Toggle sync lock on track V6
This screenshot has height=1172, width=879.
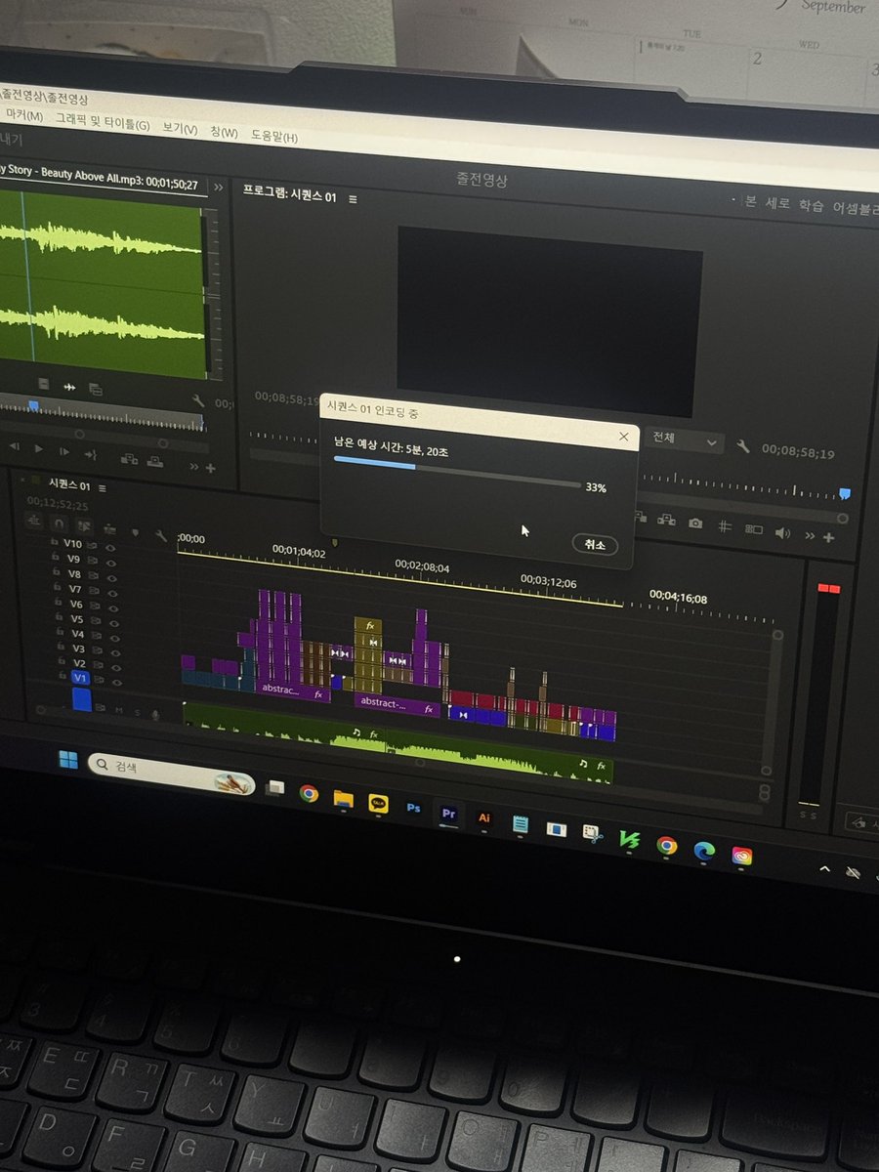95,606
